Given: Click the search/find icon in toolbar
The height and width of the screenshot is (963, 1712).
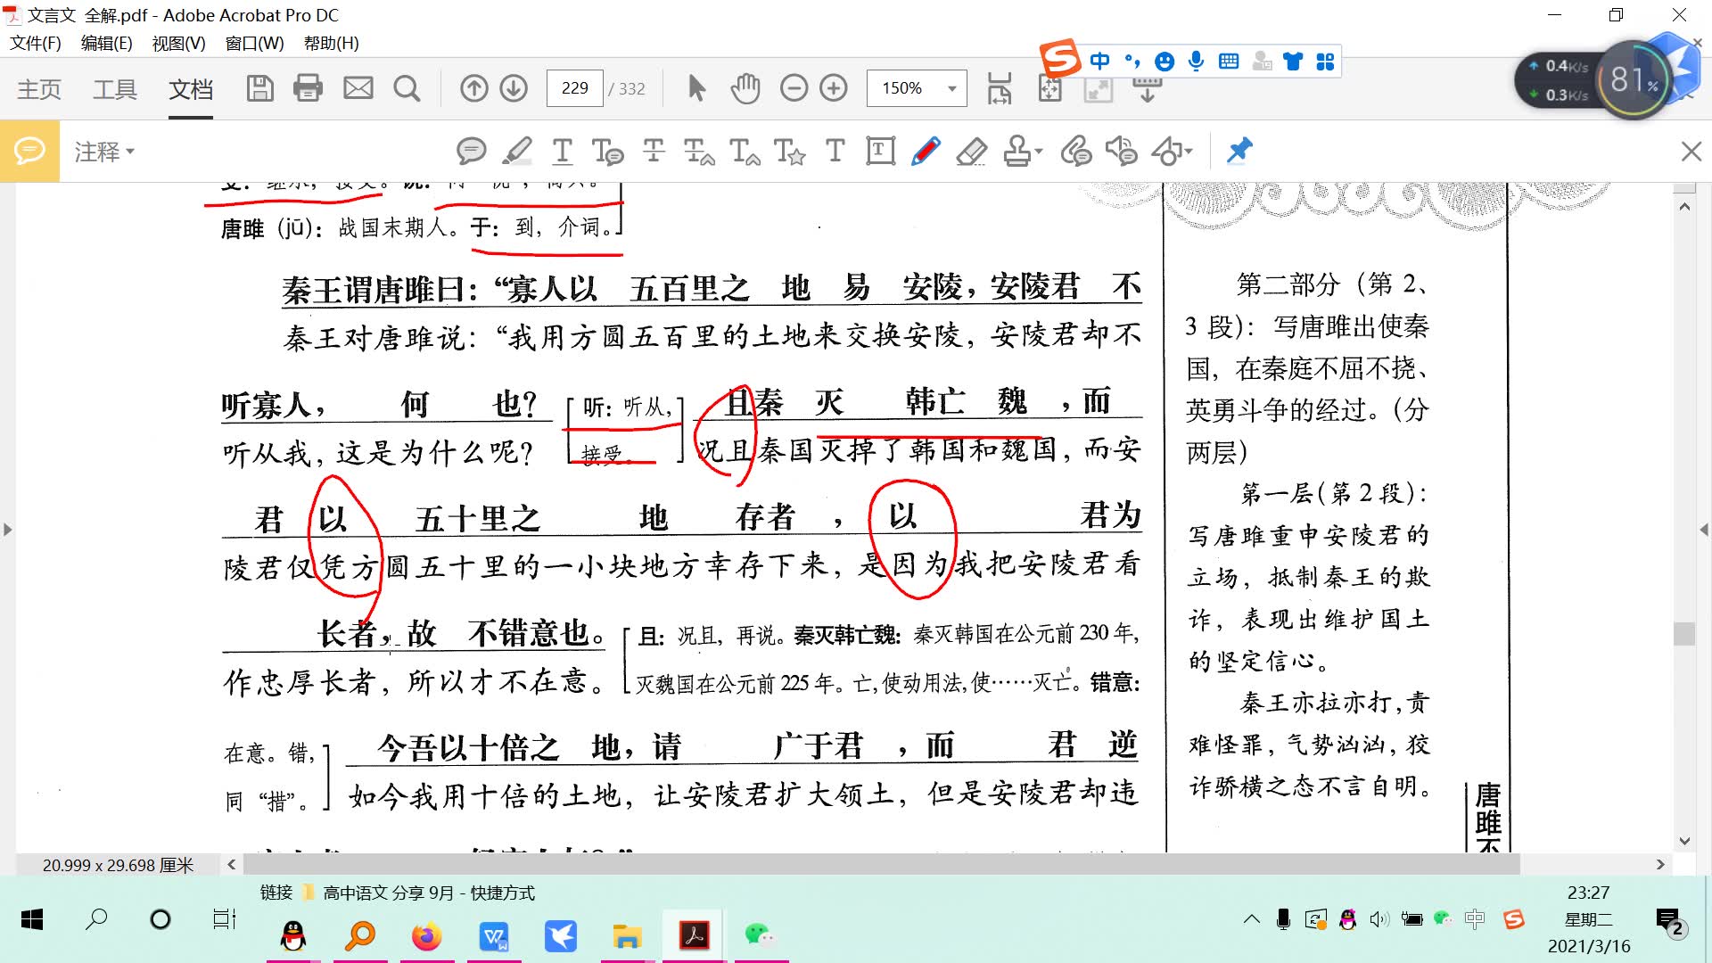Looking at the screenshot, I should (407, 88).
